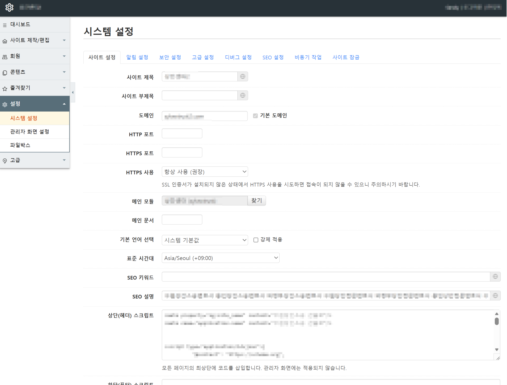Image resolution: width=507 pixels, height=385 pixels.
Task: Toggle the 기본 도메인 checkbox
Action: [x=255, y=116]
